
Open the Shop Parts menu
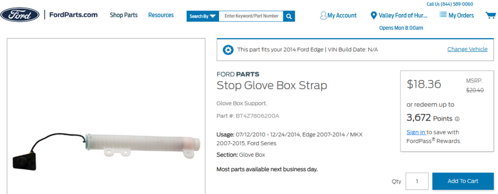(124, 15)
